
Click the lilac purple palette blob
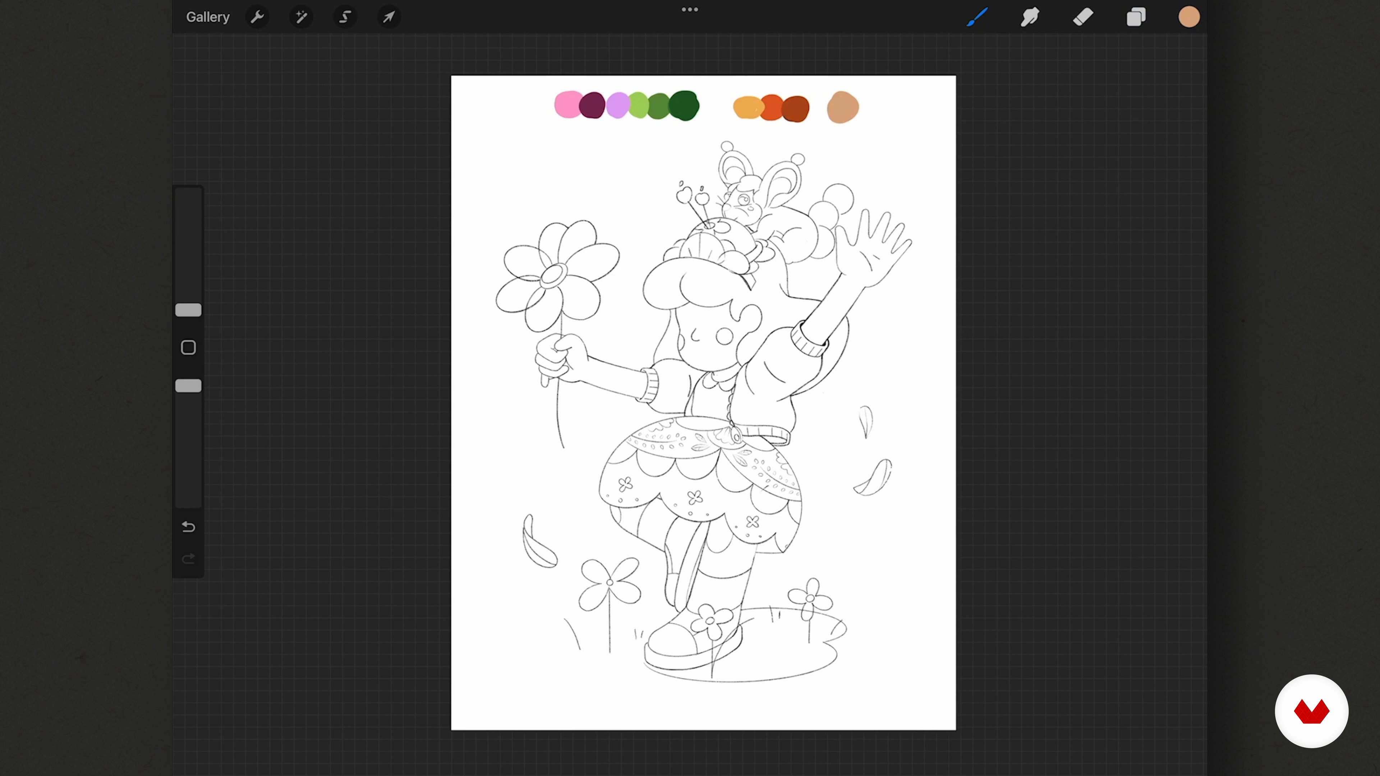tap(618, 106)
